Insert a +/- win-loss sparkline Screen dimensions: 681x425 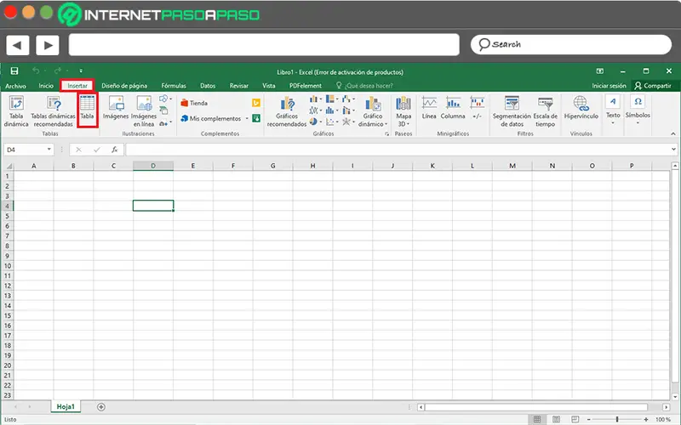point(477,108)
